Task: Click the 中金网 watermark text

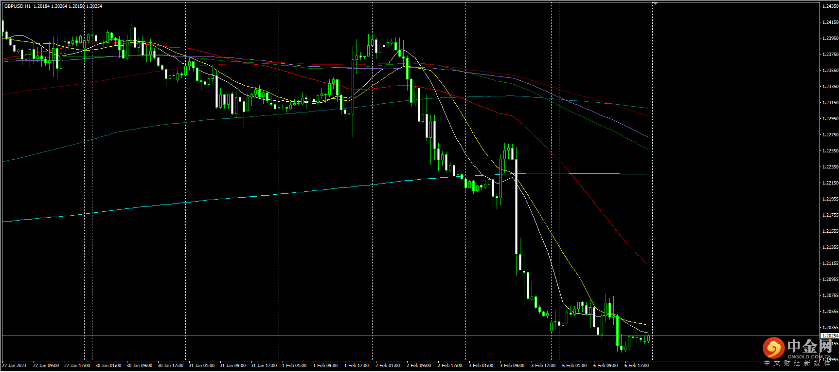Action: click(809, 346)
